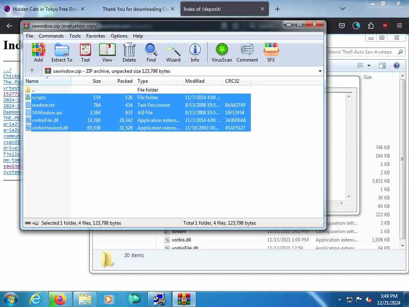The width and height of the screenshot is (409, 307).
Task: Click the Pocket save icon in Firefox
Action: [342, 26]
